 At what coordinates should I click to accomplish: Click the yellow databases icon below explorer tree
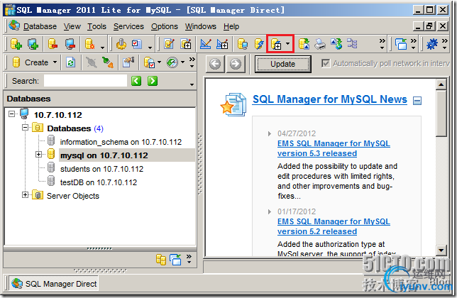click(161, 259)
